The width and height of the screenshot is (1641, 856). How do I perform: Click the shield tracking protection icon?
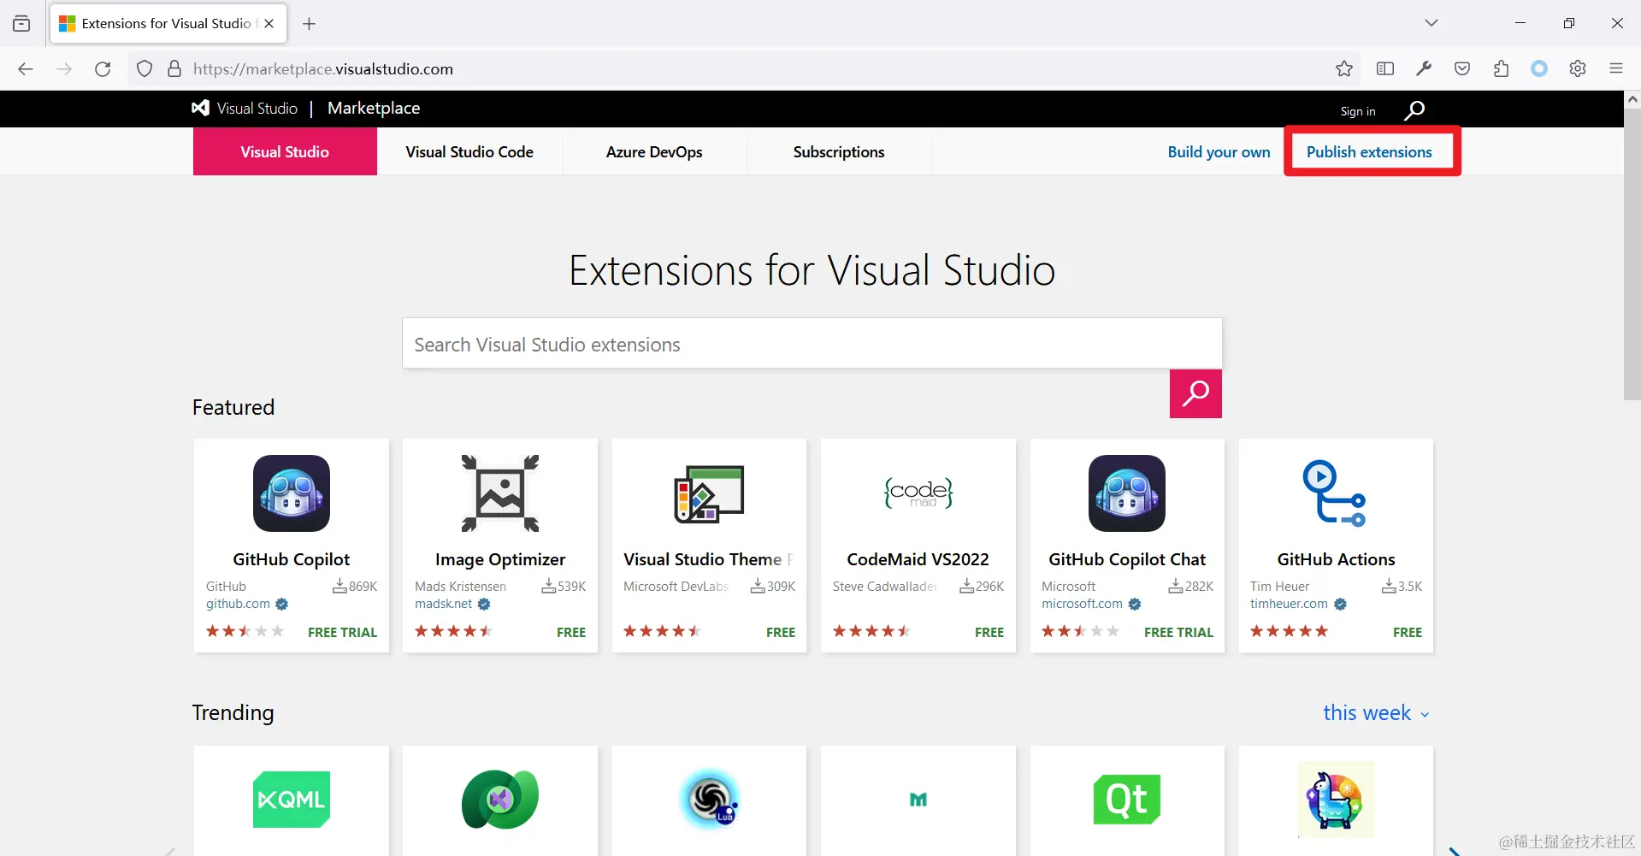coord(145,69)
